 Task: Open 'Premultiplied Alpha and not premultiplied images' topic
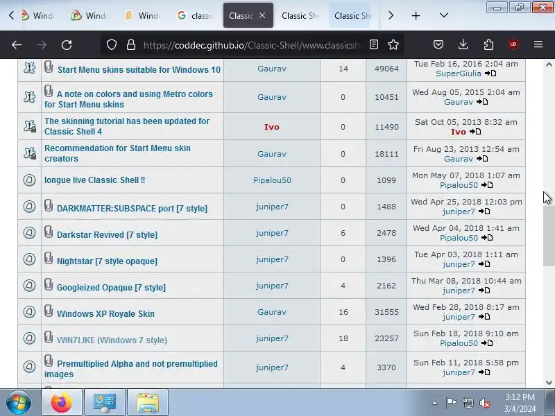click(131, 369)
